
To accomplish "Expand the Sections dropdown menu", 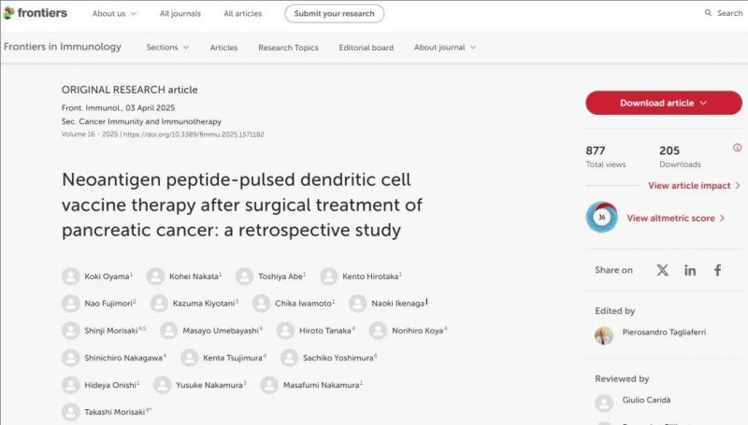I will 167,48.
